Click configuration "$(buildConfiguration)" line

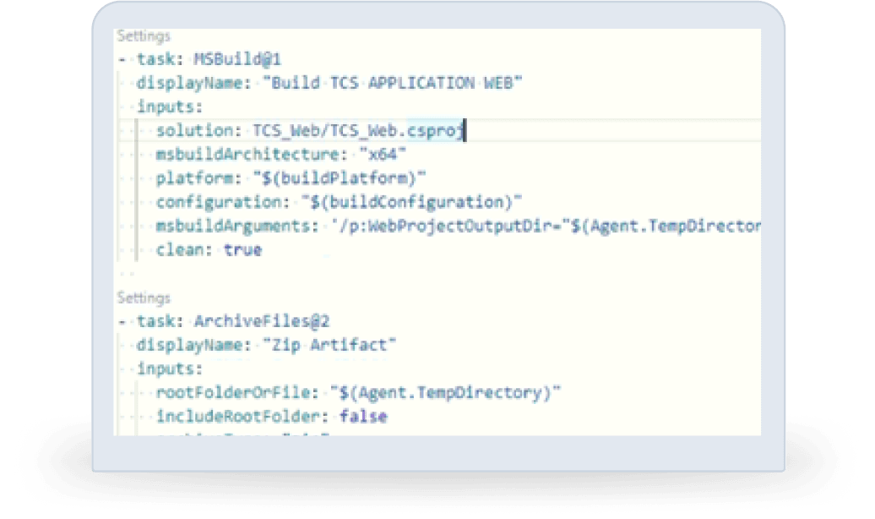tap(339, 202)
